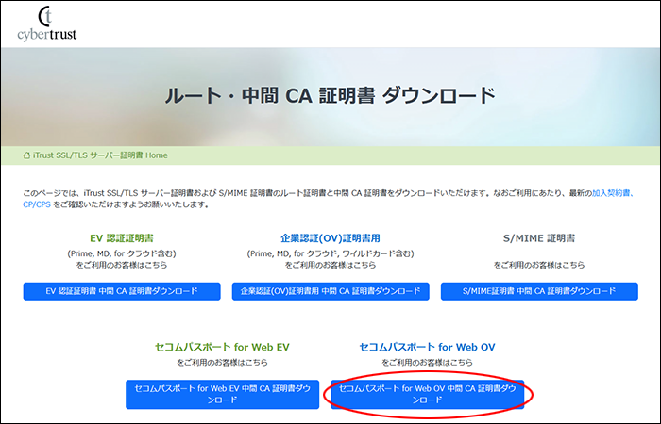Click セコムパスポート for Web OV 中間 CA download button

click(x=427, y=394)
